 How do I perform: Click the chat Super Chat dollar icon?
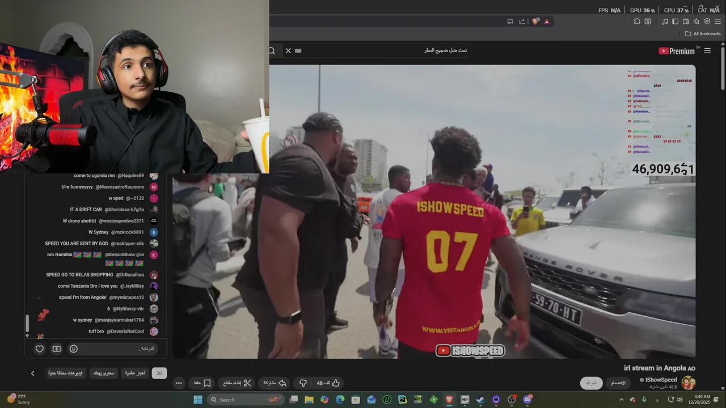pyautogui.click(x=57, y=348)
